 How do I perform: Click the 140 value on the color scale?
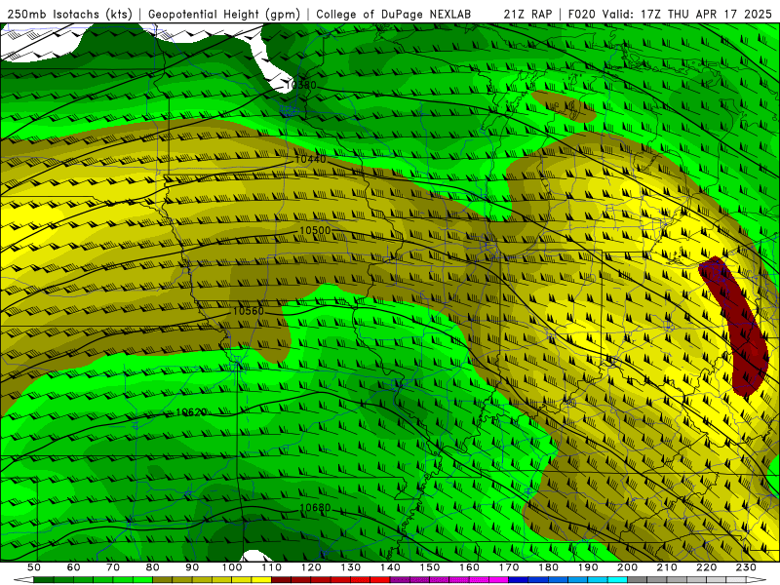coord(390,567)
